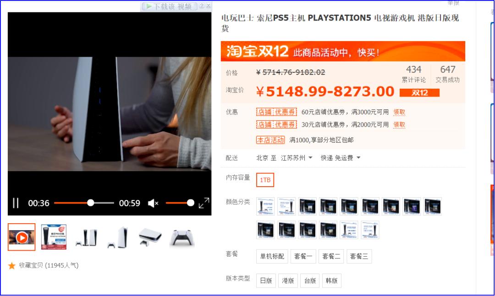
Task: Click the video total duration 00:59
Action: pos(129,203)
